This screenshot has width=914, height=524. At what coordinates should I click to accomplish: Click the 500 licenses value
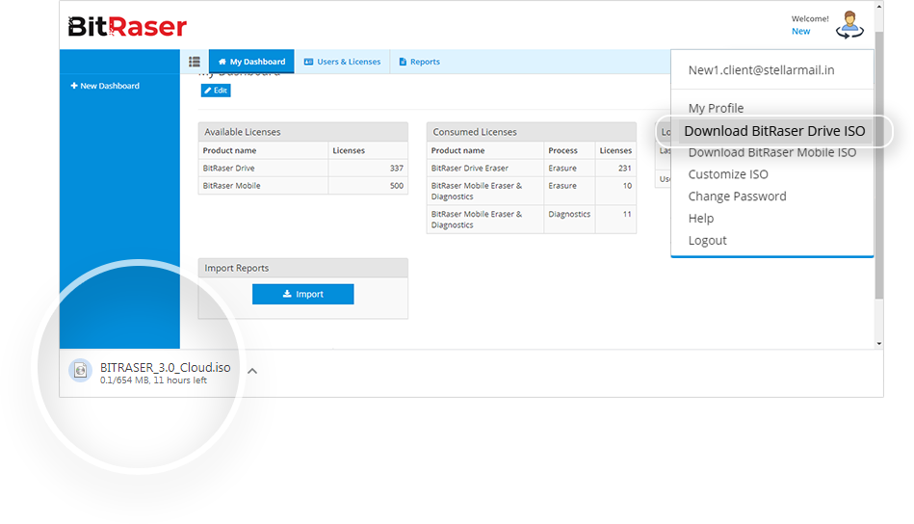(397, 185)
